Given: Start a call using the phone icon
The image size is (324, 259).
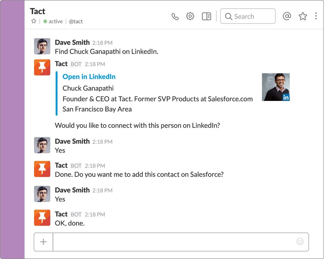Looking at the screenshot, I should click(175, 16).
